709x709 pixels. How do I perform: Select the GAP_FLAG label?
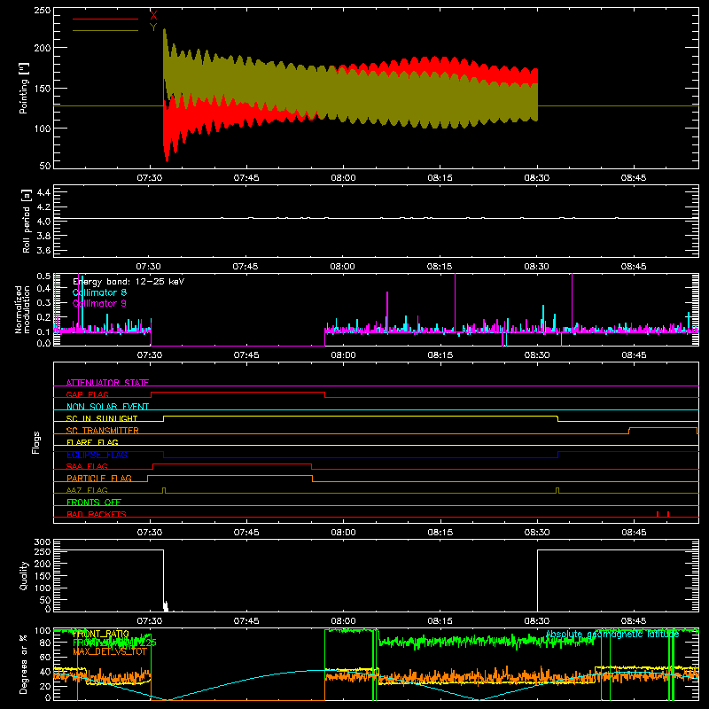[x=87, y=394]
